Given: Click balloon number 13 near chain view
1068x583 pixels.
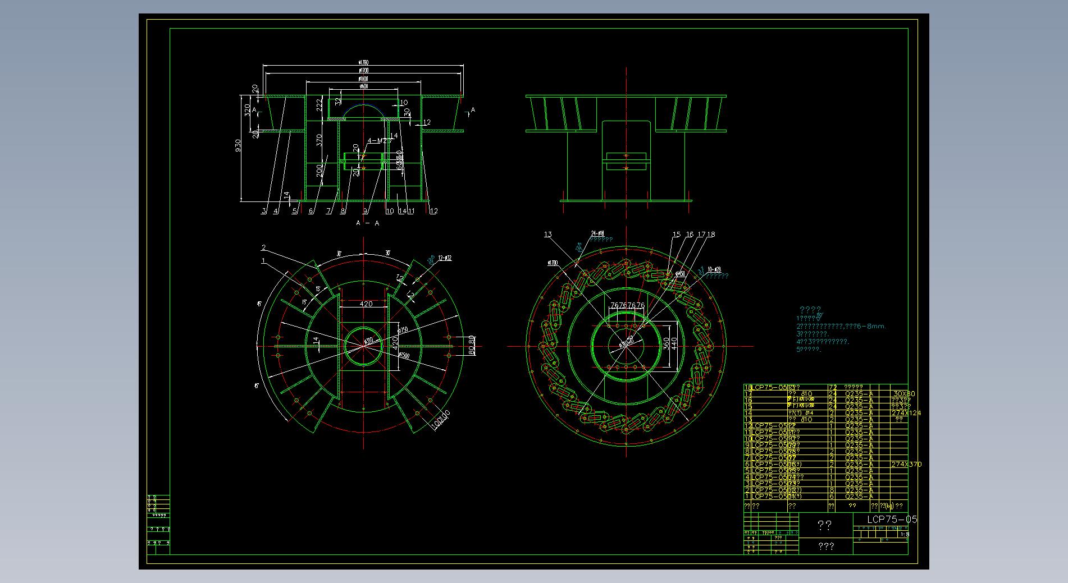Looking at the screenshot, I should [x=548, y=235].
